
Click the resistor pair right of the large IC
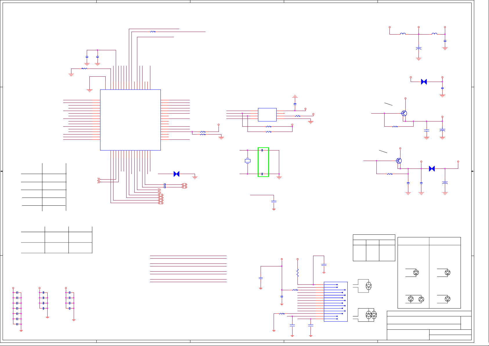[203, 133]
